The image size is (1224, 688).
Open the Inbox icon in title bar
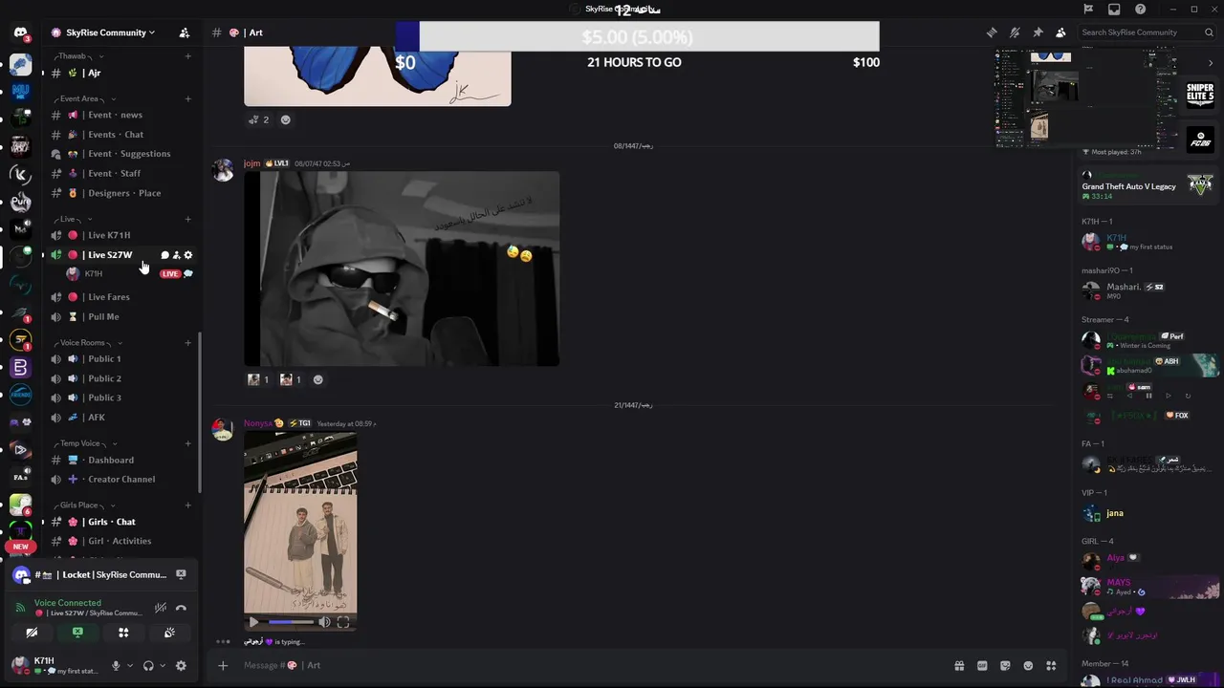click(x=1114, y=9)
